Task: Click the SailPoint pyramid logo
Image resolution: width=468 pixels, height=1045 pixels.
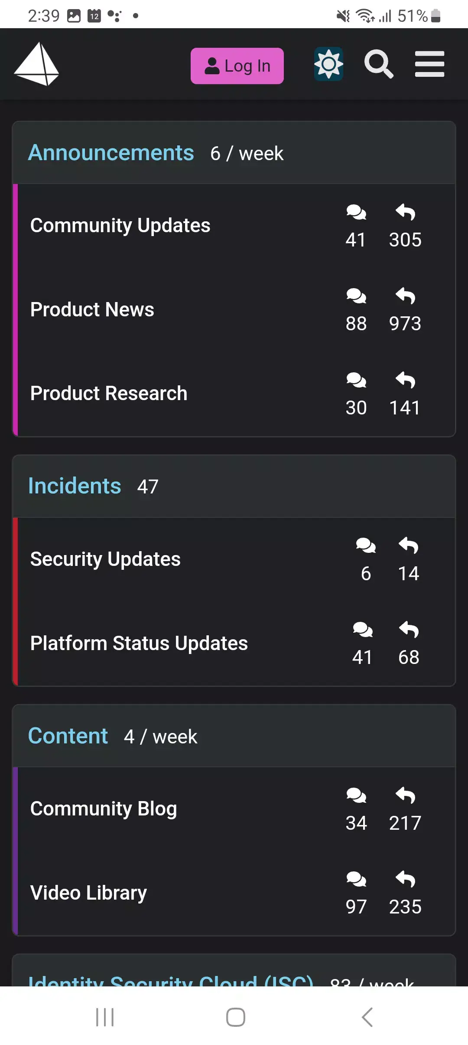Action: [37, 65]
